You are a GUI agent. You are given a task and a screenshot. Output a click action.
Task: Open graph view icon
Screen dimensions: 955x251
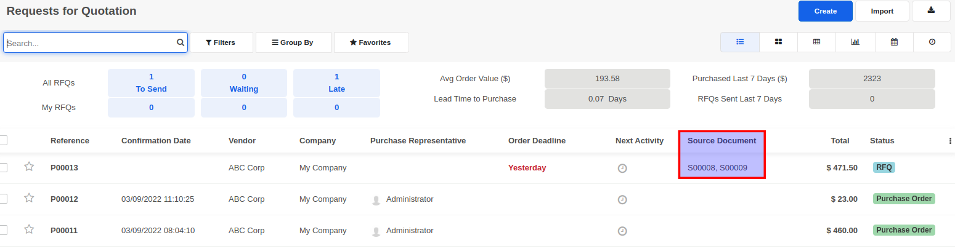click(x=855, y=42)
